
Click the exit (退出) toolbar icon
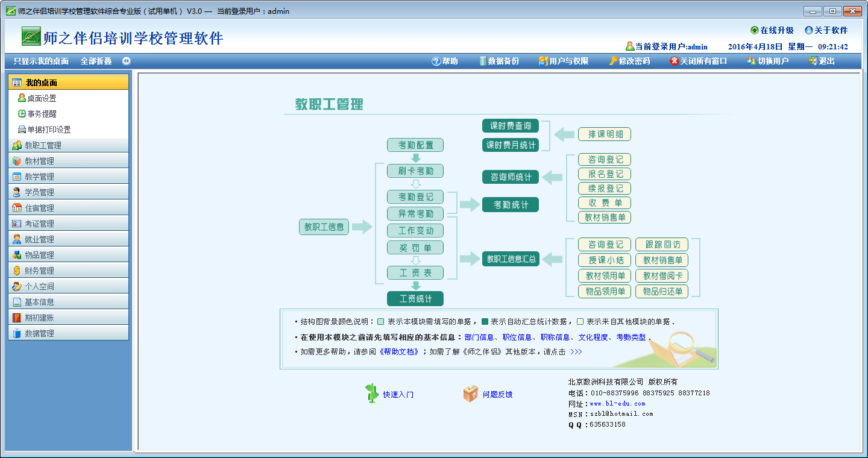click(813, 61)
